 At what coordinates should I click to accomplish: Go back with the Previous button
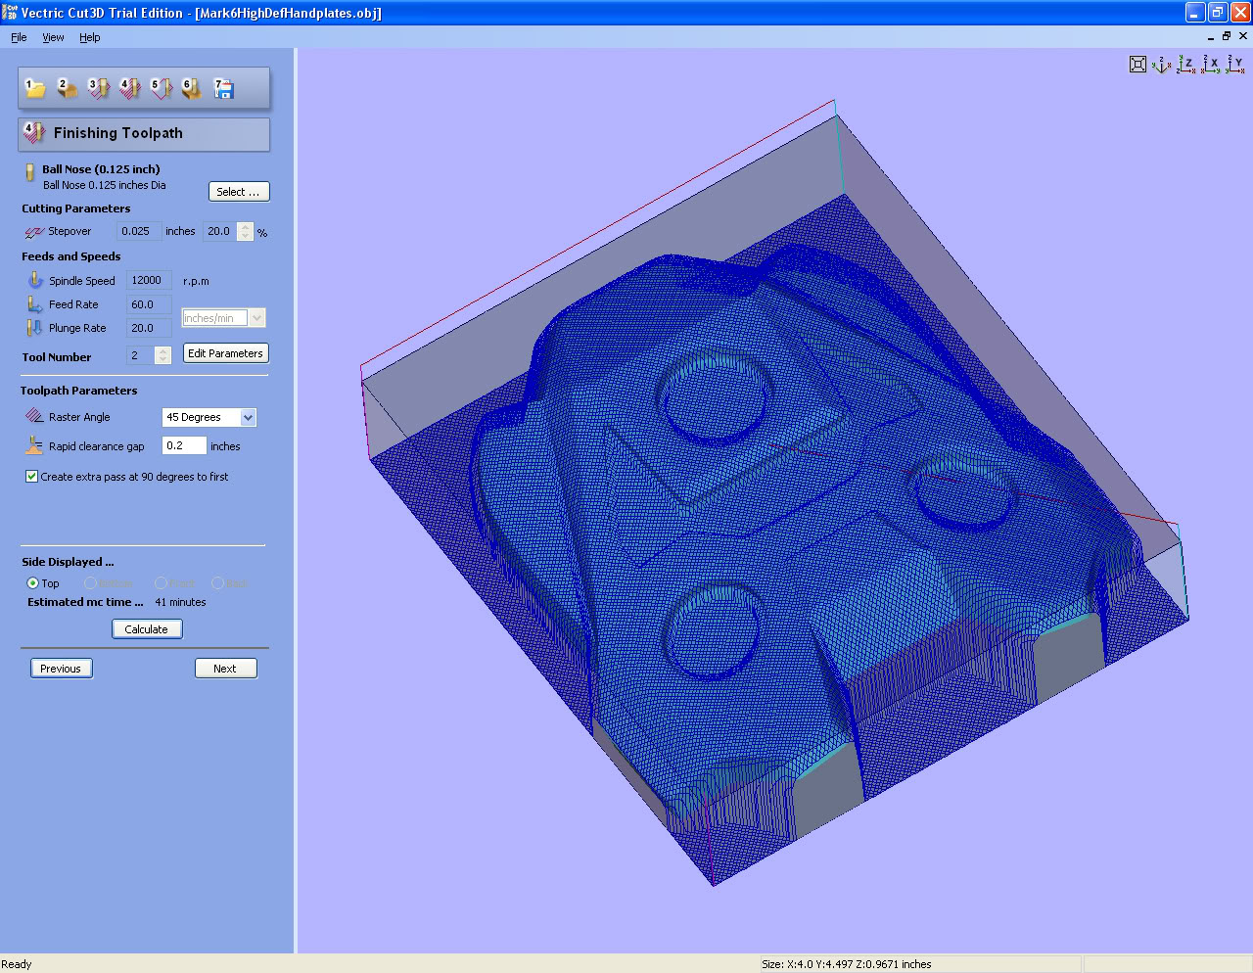tap(61, 669)
